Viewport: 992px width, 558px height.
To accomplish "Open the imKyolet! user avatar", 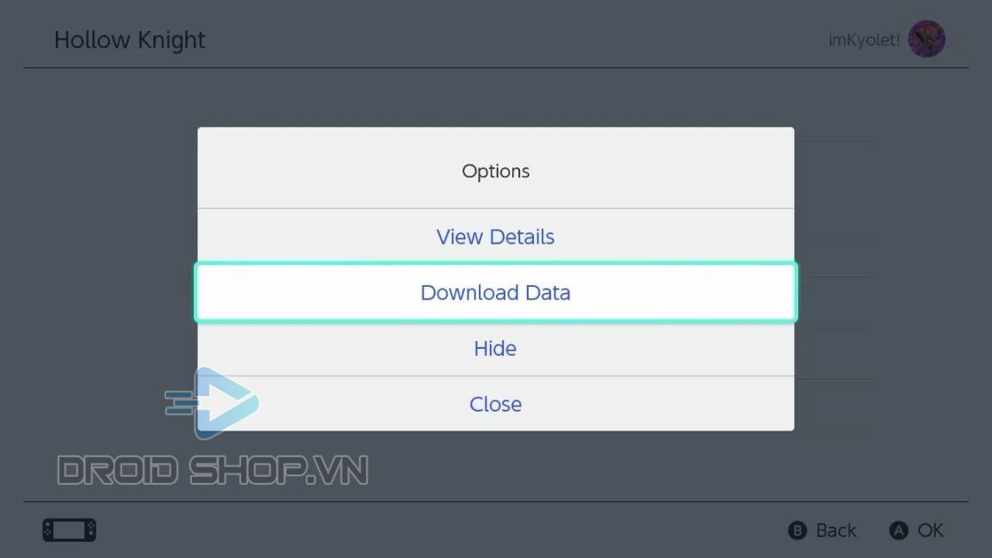I will click(x=927, y=39).
